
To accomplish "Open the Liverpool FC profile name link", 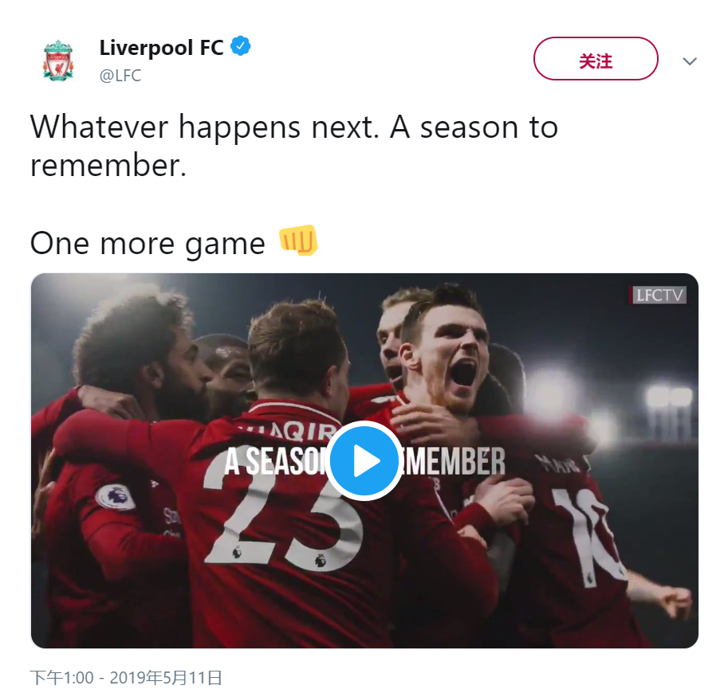I will click(x=161, y=48).
